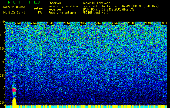Click the 2342 time marker
This screenshot has width=170, height=108.
34,23
